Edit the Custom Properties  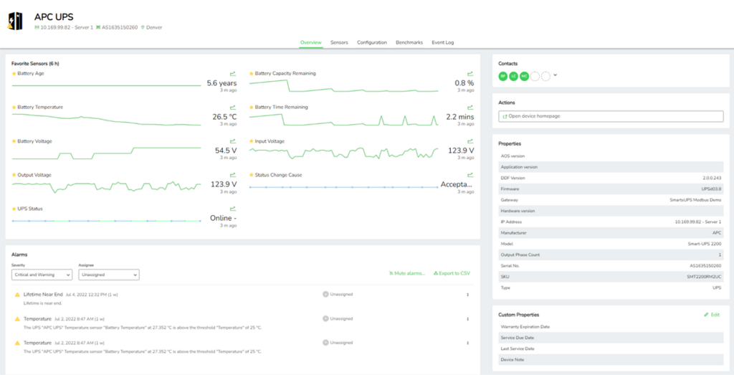[x=712, y=315]
